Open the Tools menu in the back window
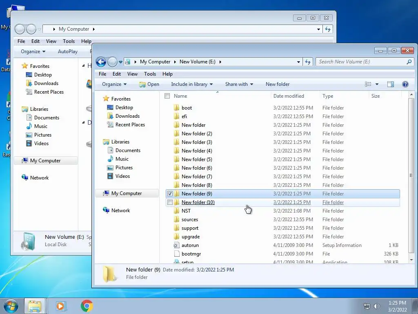 pyautogui.click(x=69, y=41)
